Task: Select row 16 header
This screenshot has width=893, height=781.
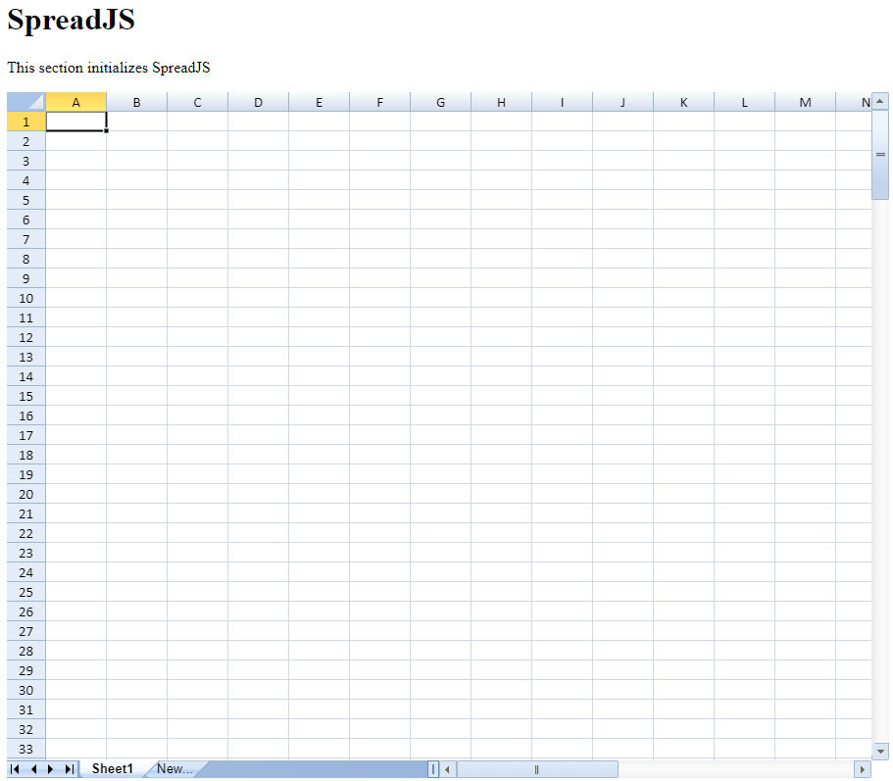Action: tap(26, 415)
